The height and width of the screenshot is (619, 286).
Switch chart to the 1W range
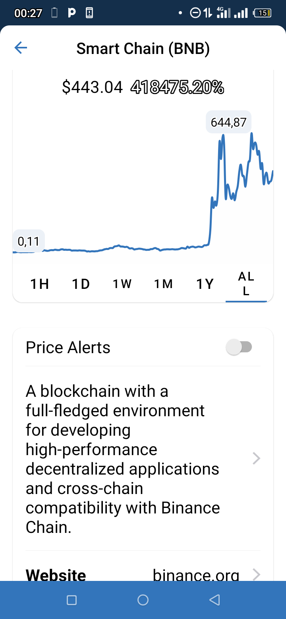[122, 284]
